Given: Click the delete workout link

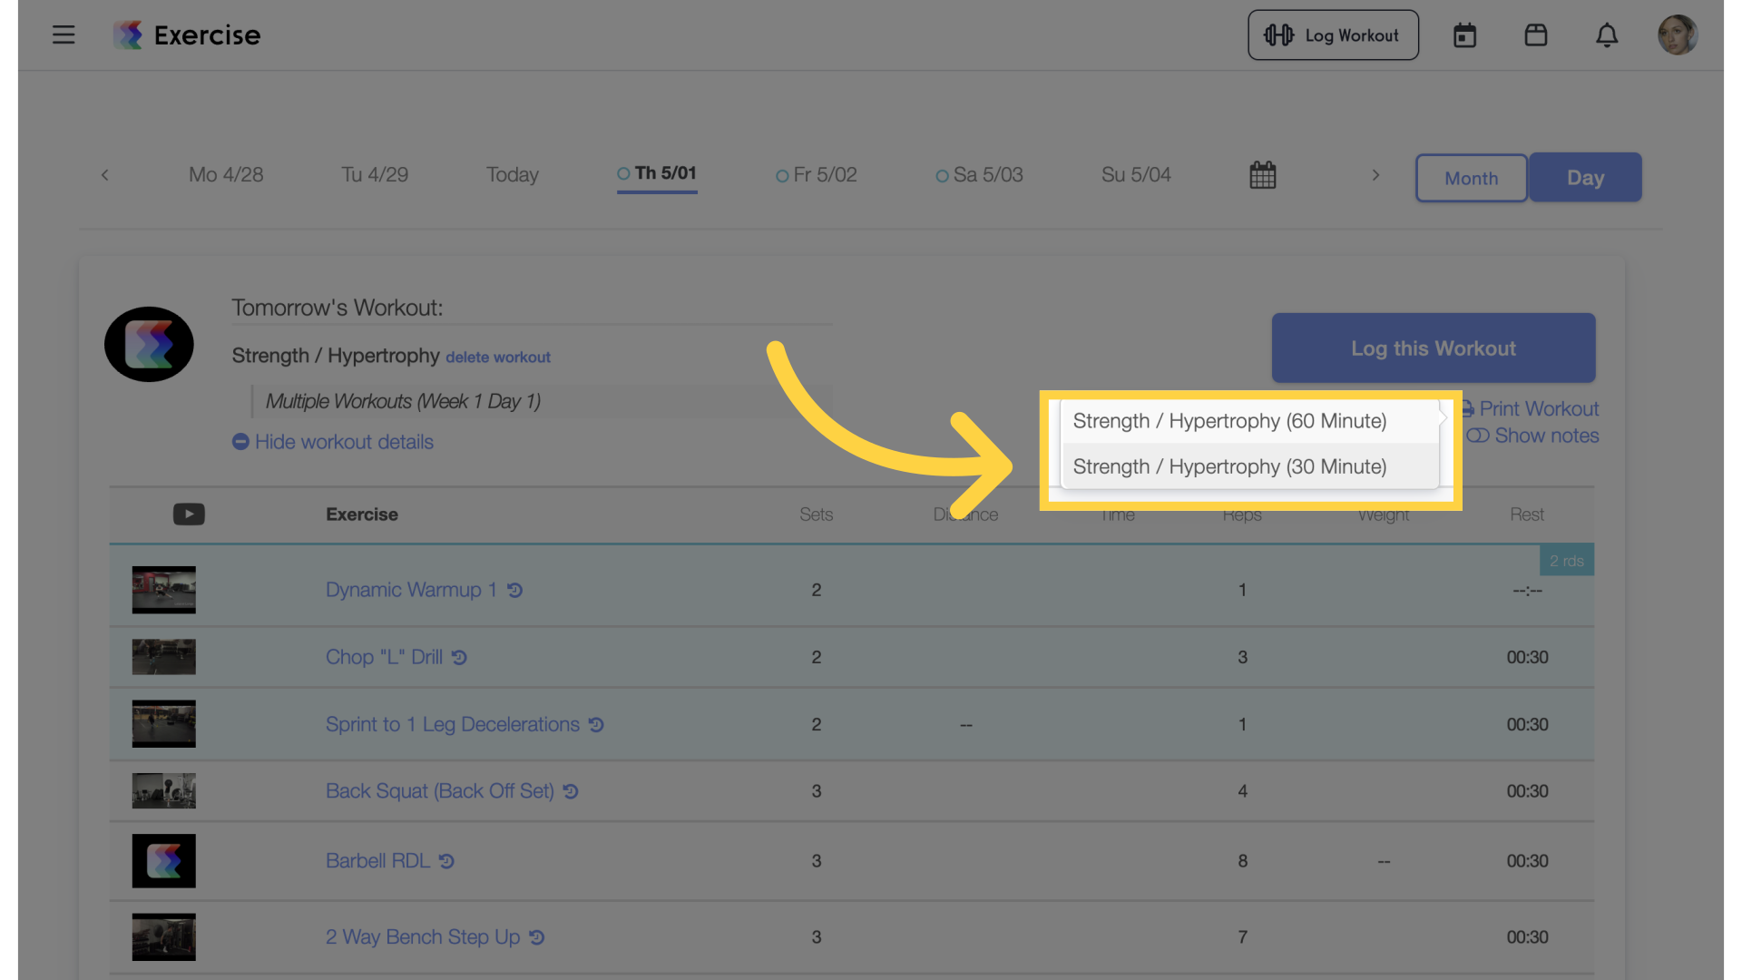Looking at the screenshot, I should (x=498, y=358).
